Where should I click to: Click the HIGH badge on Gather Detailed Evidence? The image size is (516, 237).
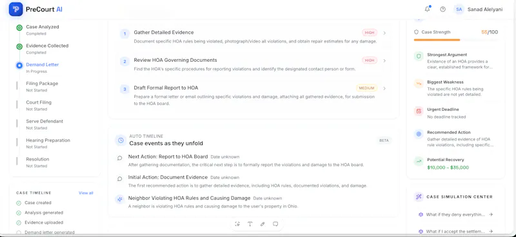[370, 33]
